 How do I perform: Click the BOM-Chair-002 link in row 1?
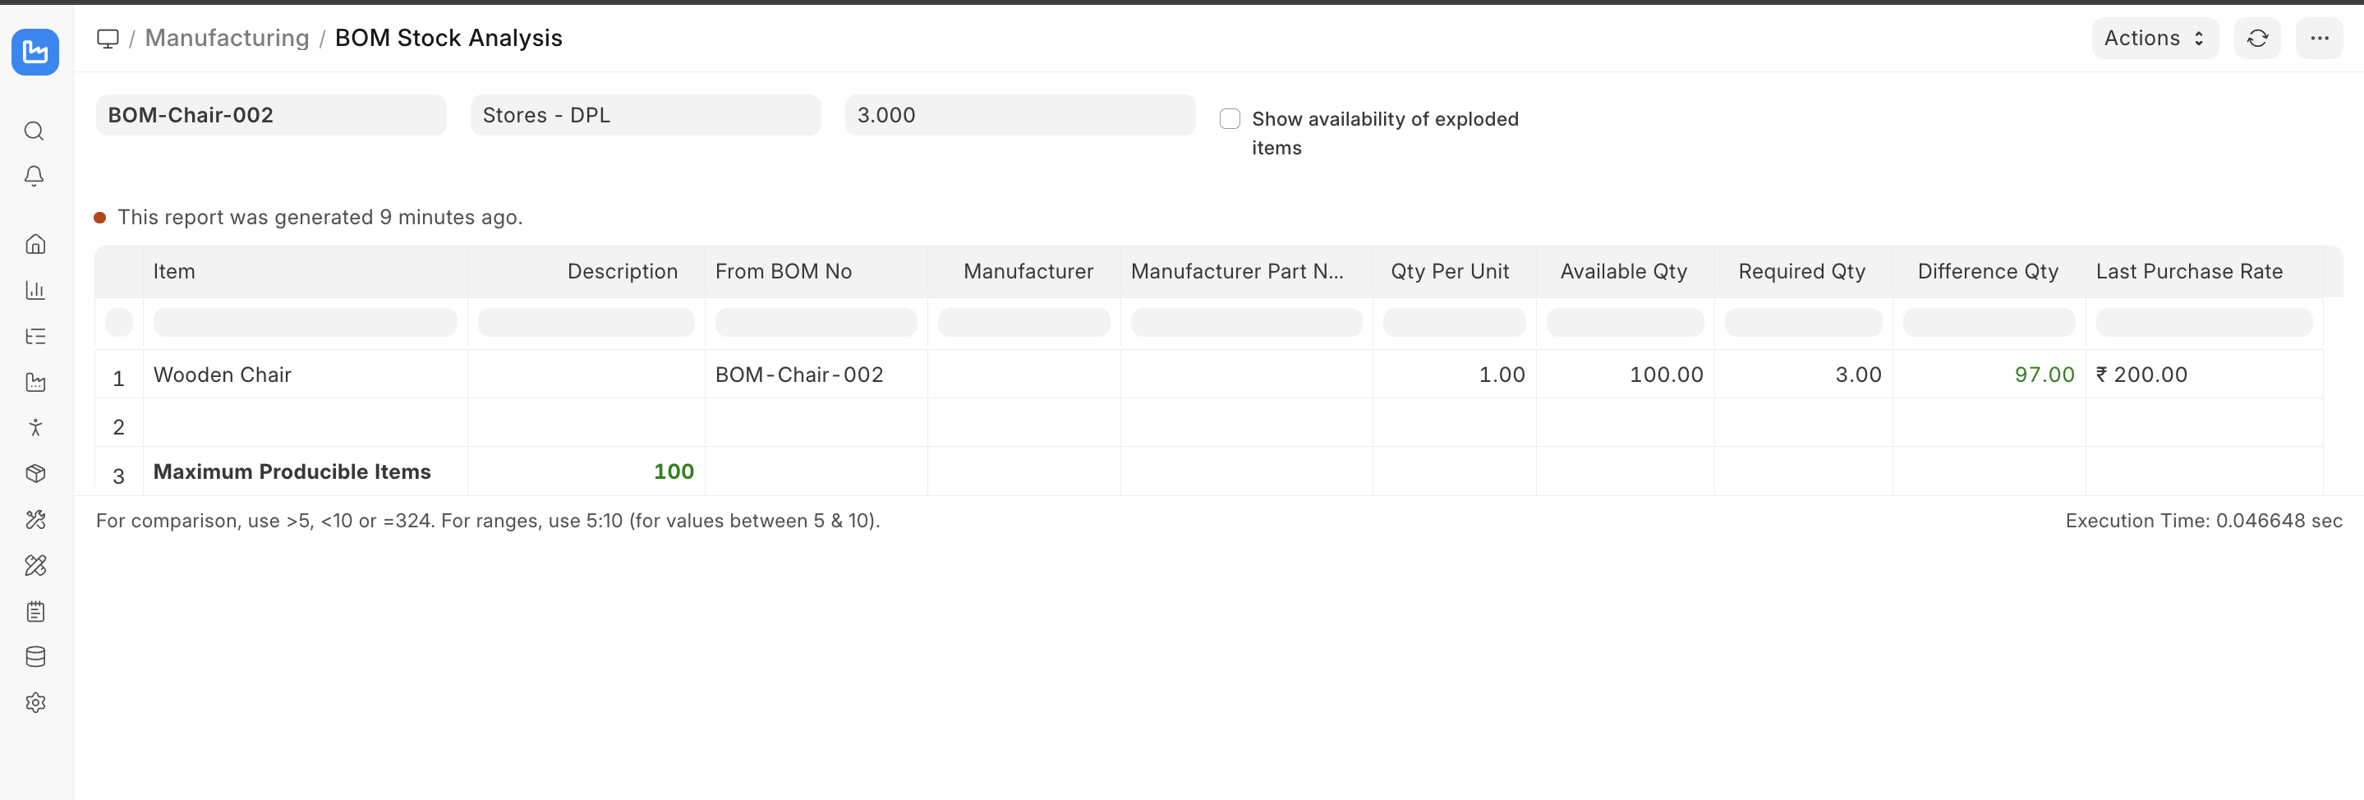tap(798, 375)
